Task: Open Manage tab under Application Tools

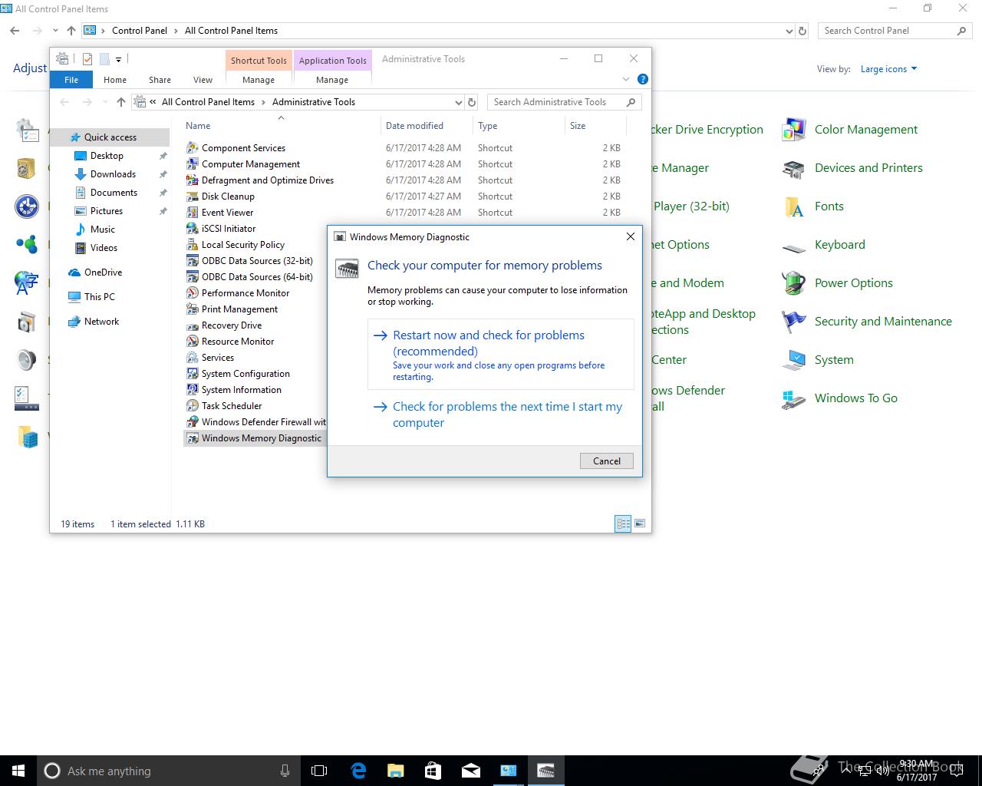Action: 332,80
